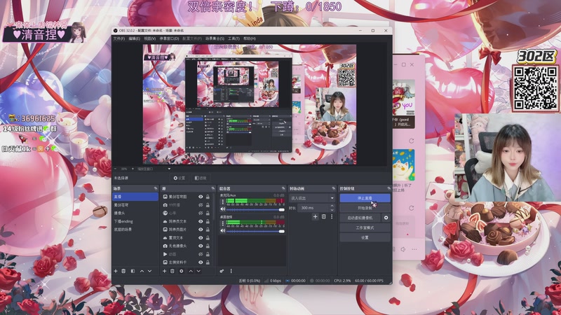The width and height of the screenshot is (561, 315).
Task: Hide the 左侧资料卡 source
Action: tap(201, 262)
